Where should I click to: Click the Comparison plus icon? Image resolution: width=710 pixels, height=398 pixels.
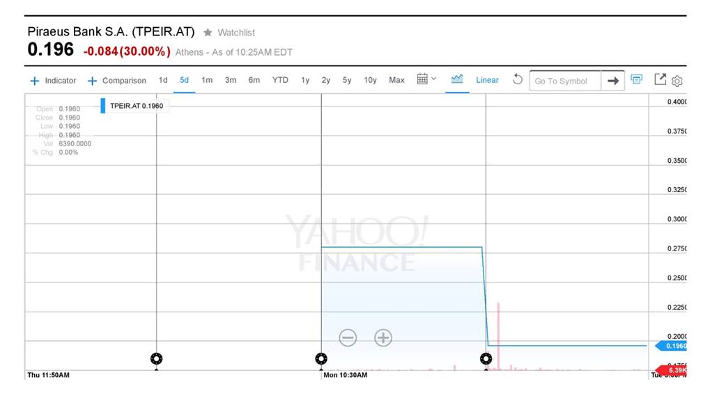click(92, 81)
